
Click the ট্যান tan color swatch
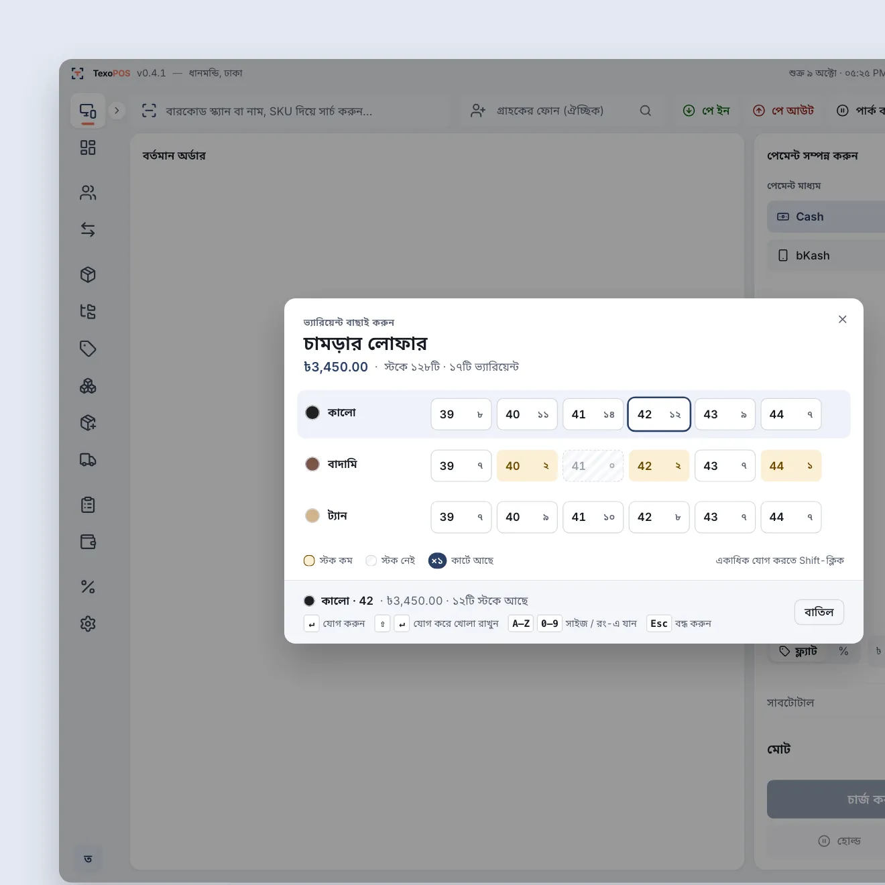click(312, 516)
